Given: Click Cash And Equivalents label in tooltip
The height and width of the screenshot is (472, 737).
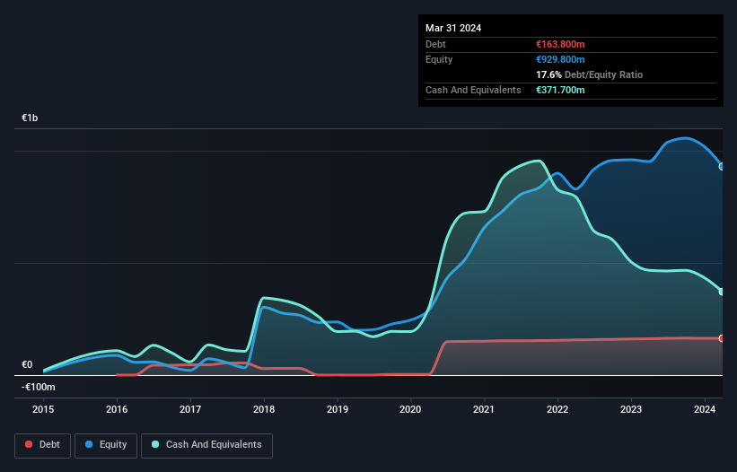Looking at the screenshot, I should pyautogui.click(x=473, y=90).
